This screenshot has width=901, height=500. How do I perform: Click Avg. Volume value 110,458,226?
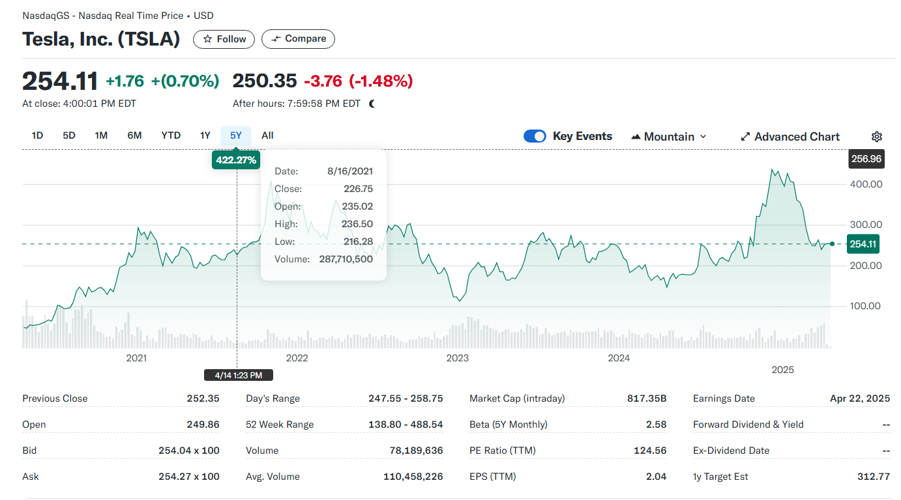point(413,477)
